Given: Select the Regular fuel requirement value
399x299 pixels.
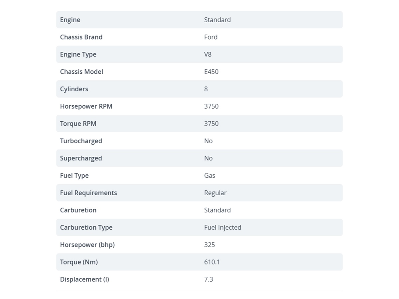Looking at the screenshot, I should click(x=215, y=193).
